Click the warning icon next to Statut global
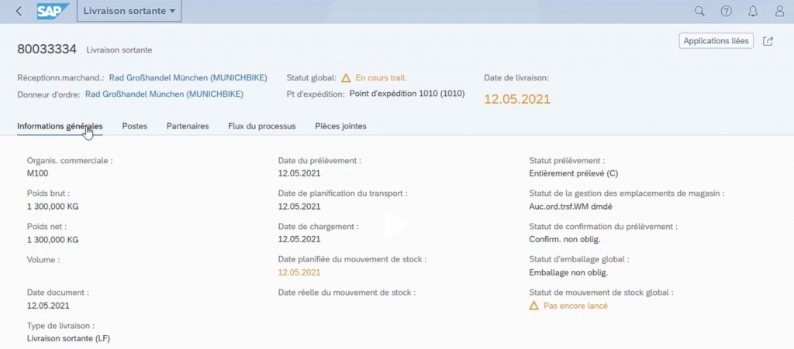The image size is (794, 349). pos(346,78)
